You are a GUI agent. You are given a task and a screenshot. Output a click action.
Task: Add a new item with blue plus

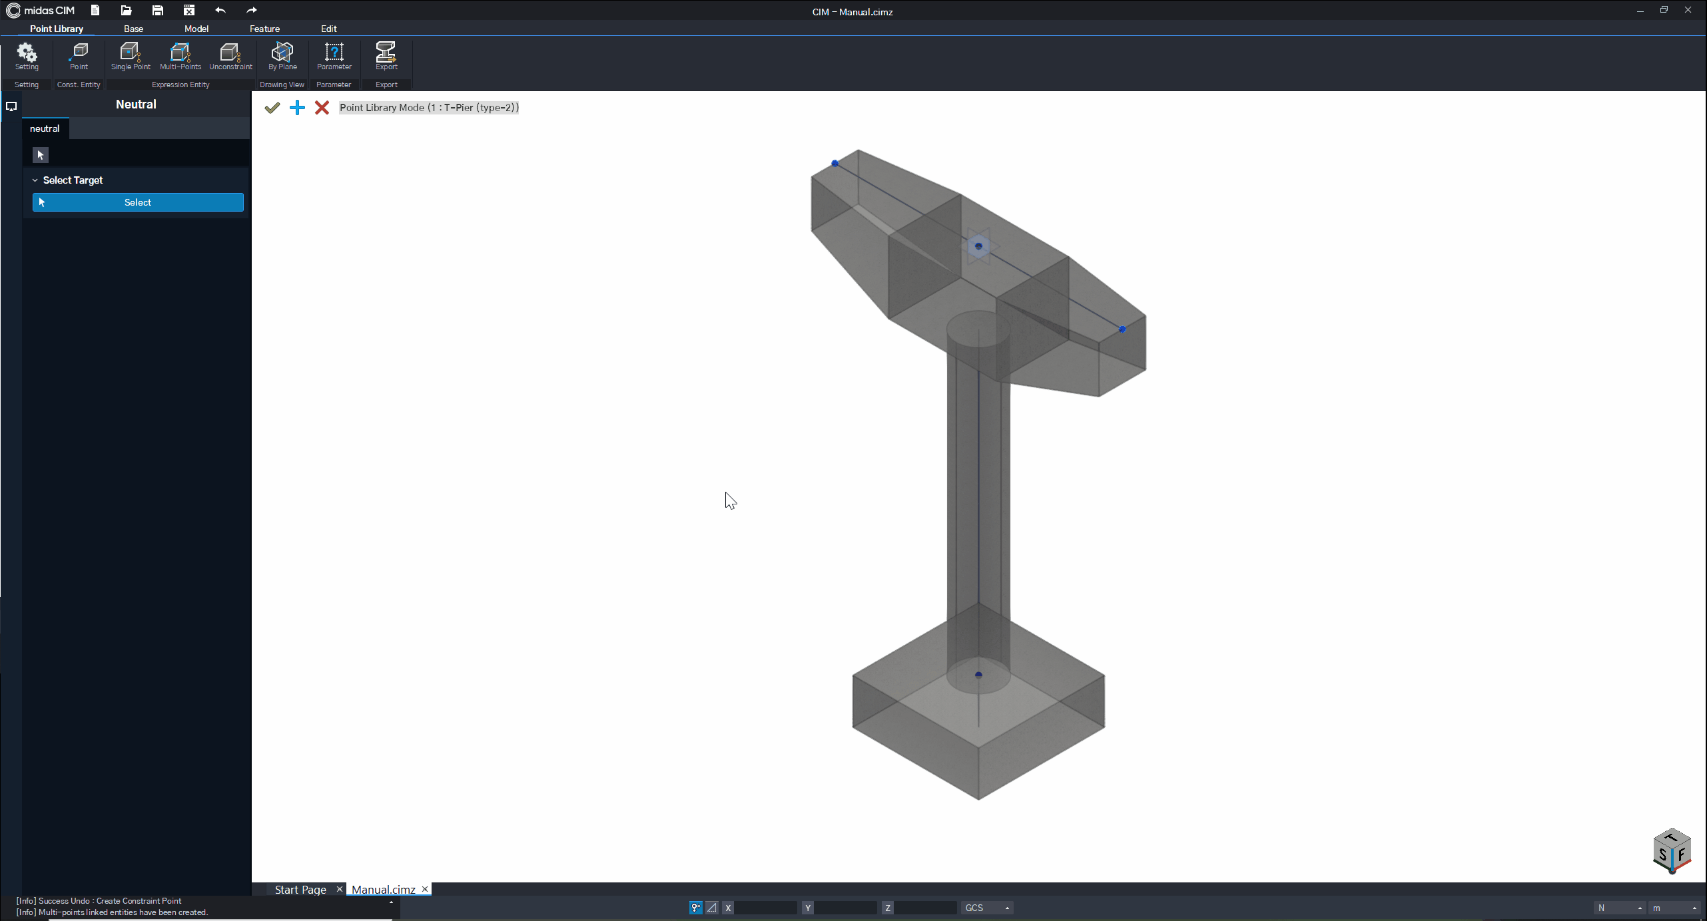tap(297, 108)
